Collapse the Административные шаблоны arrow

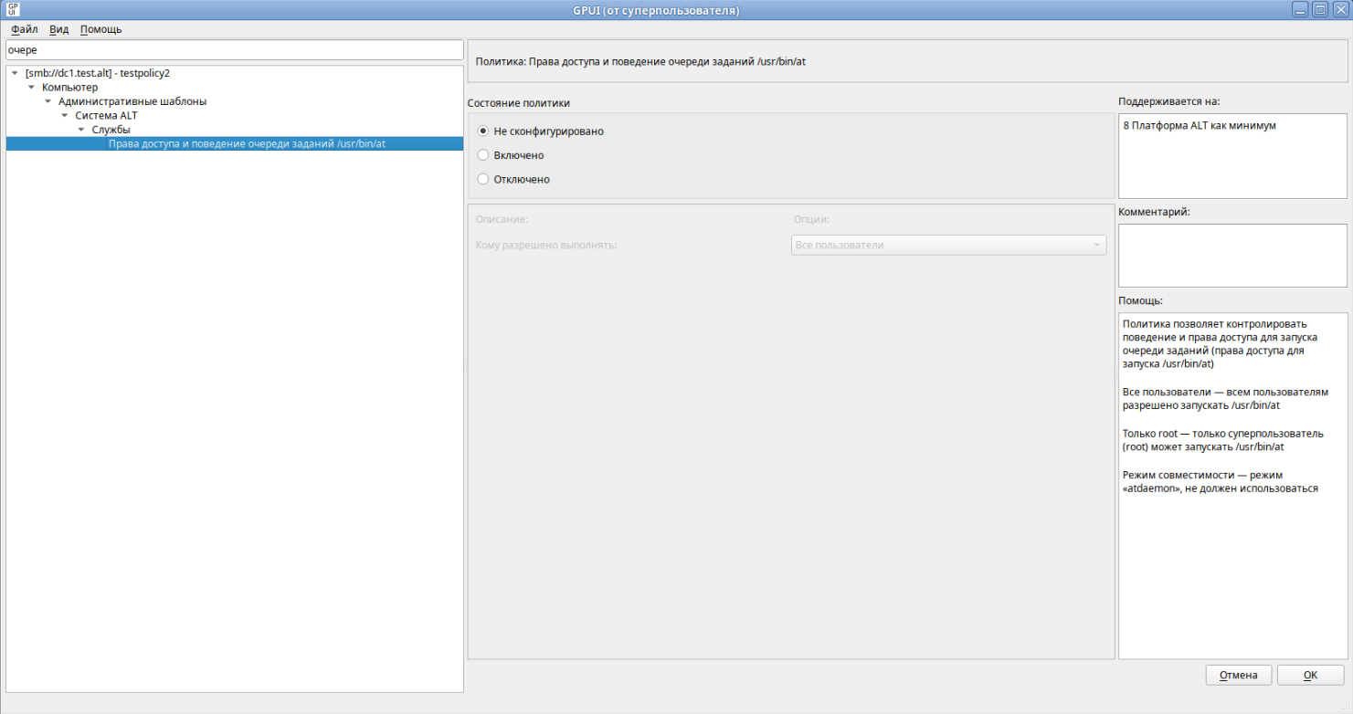(x=48, y=101)
